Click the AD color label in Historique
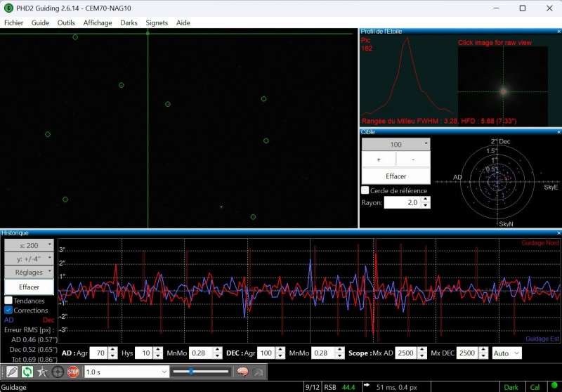The width and height of the screenshot is (562, 392). [x=9, y=320]
